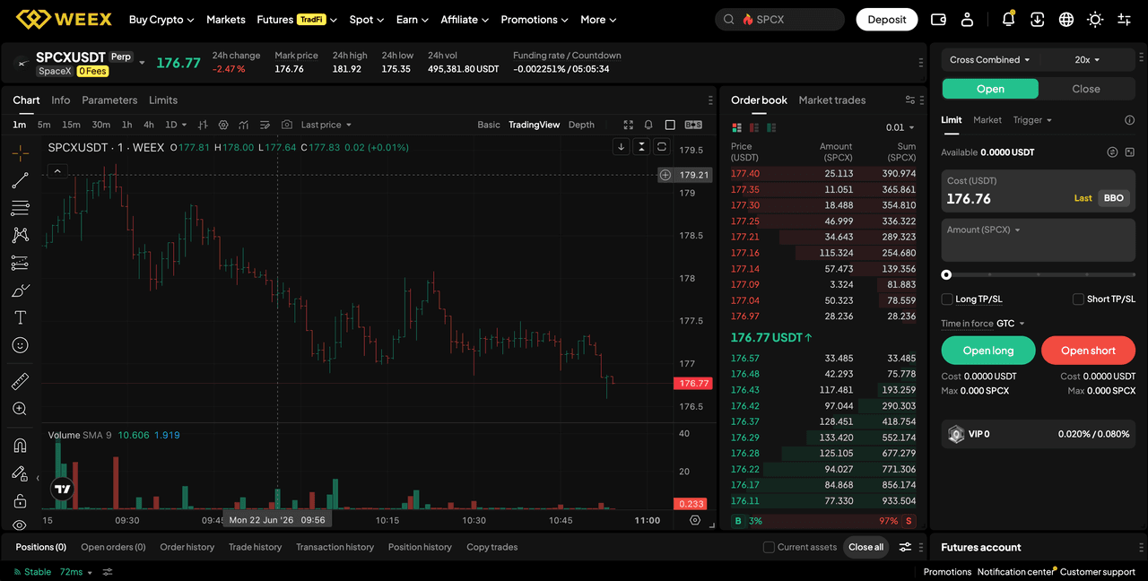
Task: Open the Last price dropdown
Action: click(326, 125)
